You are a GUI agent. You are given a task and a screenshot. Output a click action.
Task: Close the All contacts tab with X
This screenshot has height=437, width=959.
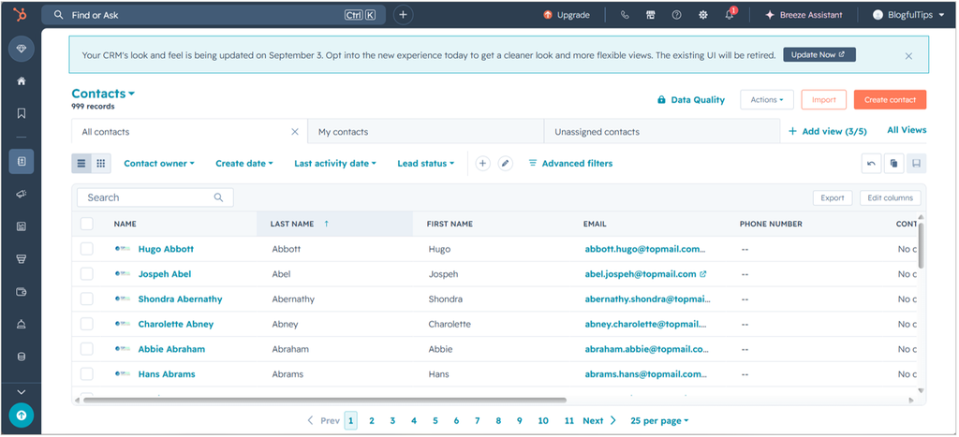coord(295,131)
